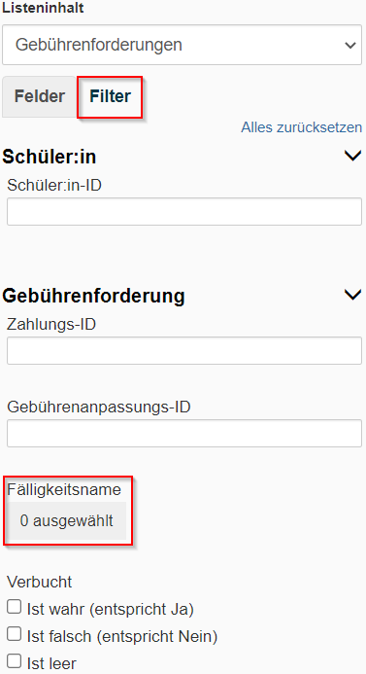Select the Filter tab

(x=111, y=96)
